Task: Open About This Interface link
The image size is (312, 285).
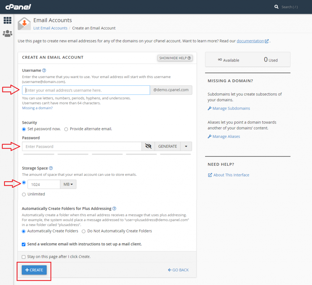Action: (229, 175)
